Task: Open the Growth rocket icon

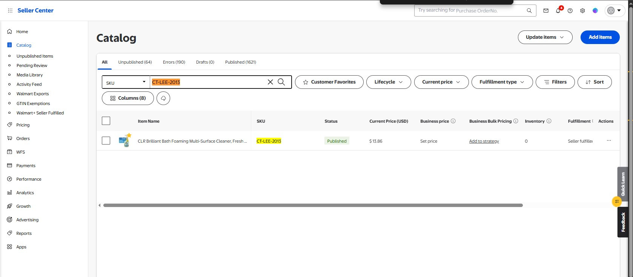Action: click(x=10, y=206)
